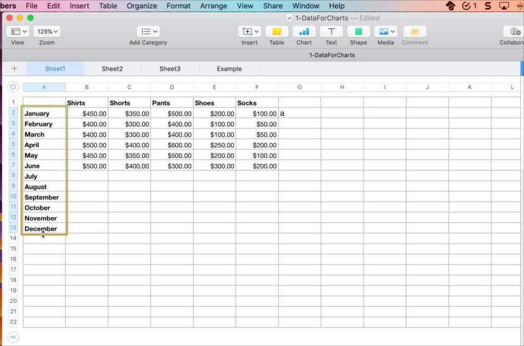Open the Insert dropdown in toolbar

pyautogui.click(x=250, y=32)
